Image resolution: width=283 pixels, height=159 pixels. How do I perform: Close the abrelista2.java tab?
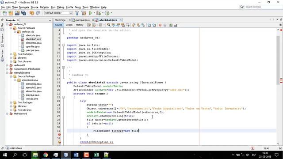[x=120, y=20]
